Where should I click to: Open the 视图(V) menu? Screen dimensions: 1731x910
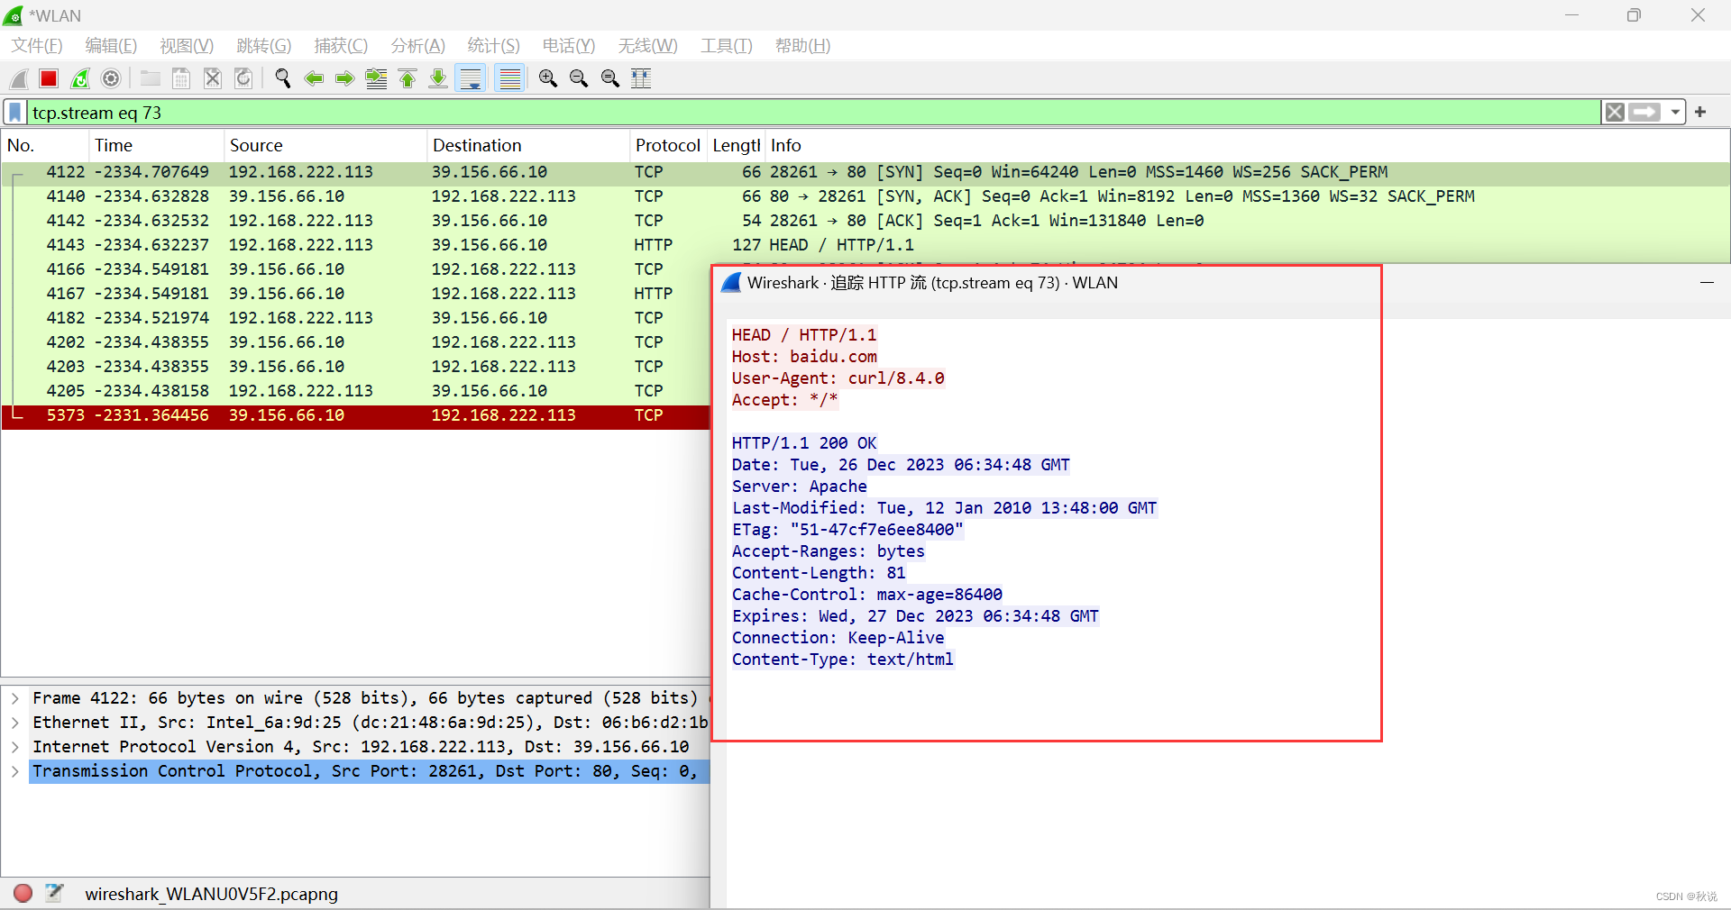click(187, 46)
